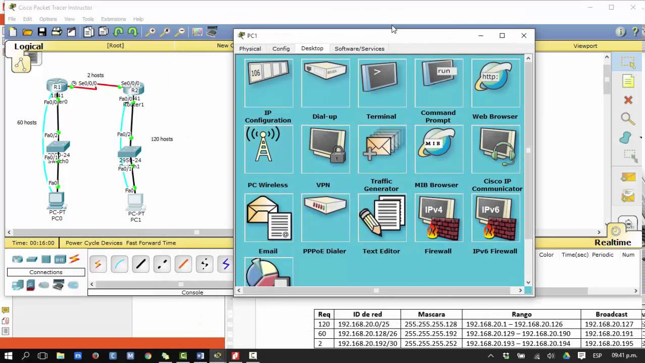The image size is (645, 363).
Task: Click the Zoom In magnifier icon
Action: coord(150,32)
